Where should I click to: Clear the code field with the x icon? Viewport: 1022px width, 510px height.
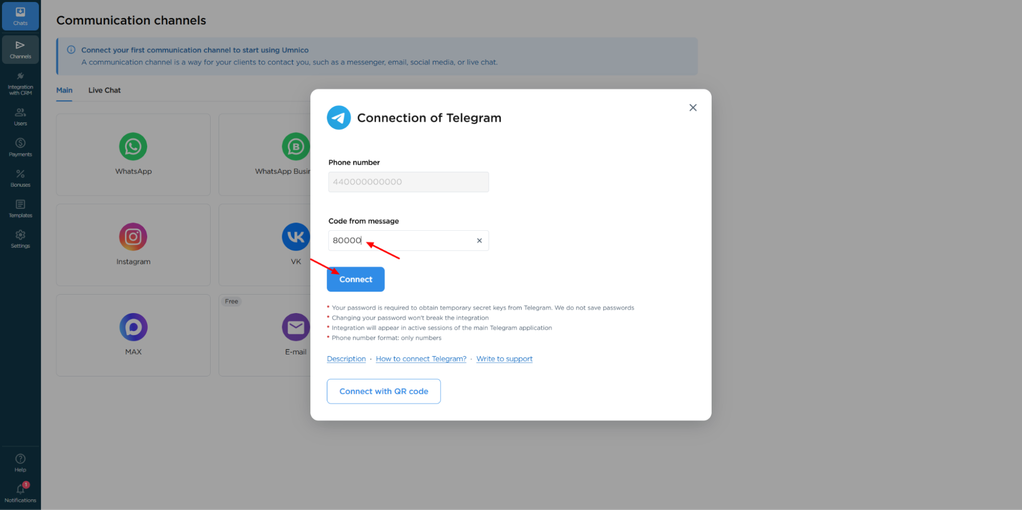coord(480,240)
